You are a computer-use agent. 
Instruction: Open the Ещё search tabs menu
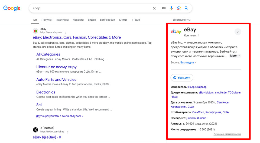136,20
